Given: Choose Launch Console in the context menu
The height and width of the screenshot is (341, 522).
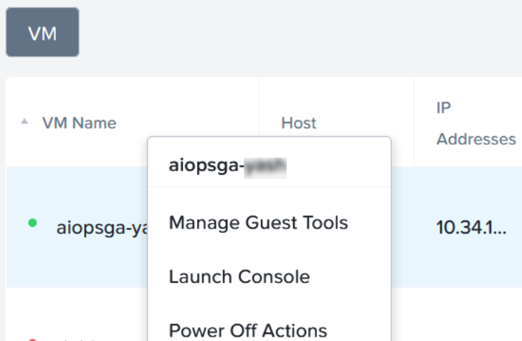Looking at the screenshot, I should pos(239,277).
